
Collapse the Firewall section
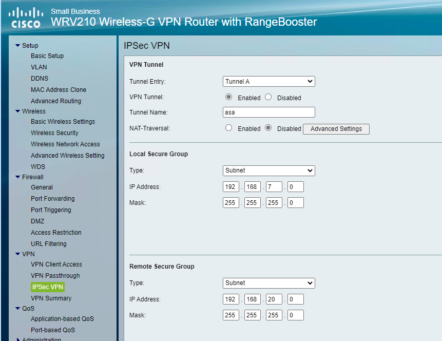[19, 177]
